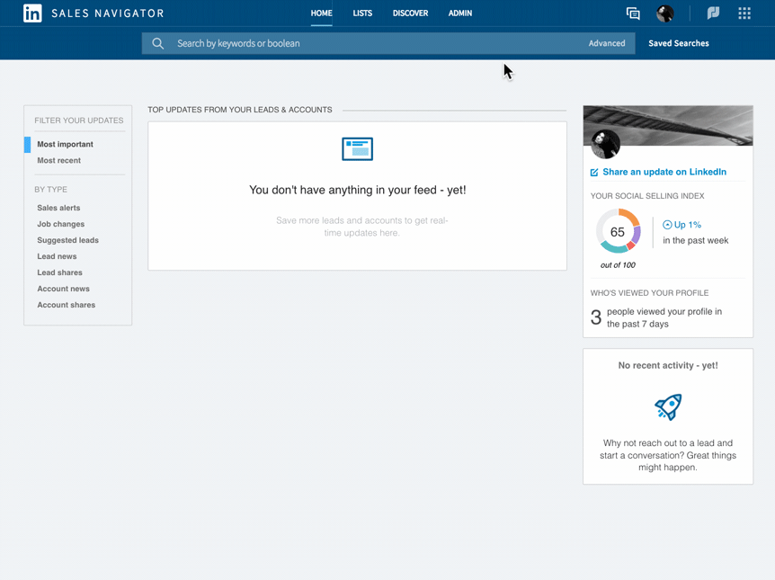
Task: Click the empty feed illustration icon
Action: (x=357, y=149)
